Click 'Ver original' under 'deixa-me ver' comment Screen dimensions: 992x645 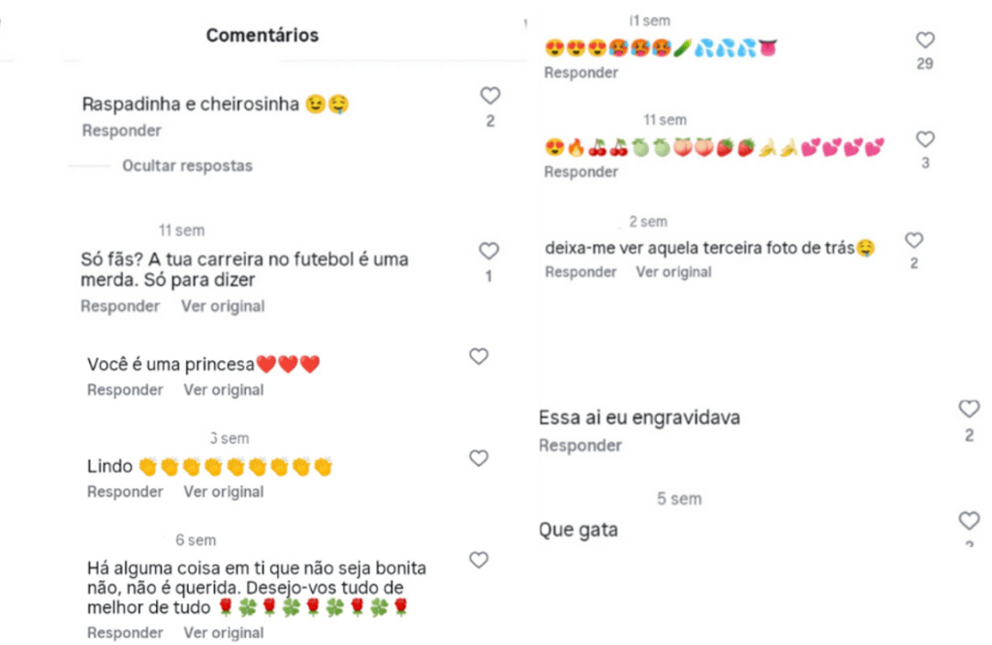[673, 272]
